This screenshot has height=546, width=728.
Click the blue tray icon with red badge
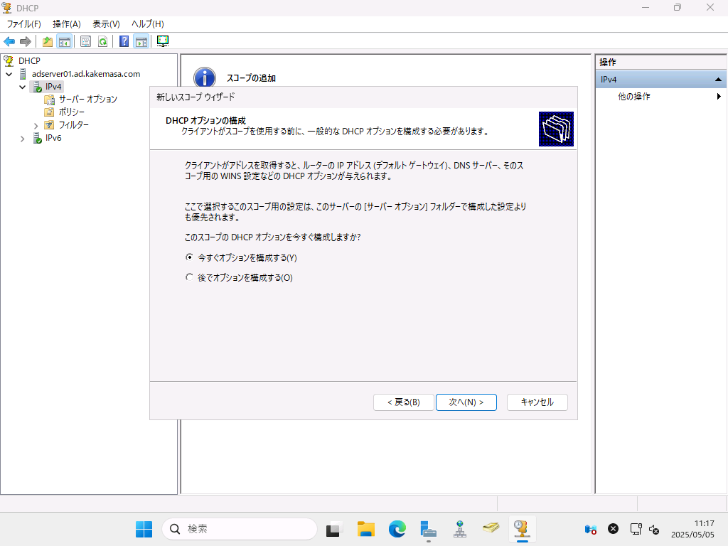click(591, 529)
